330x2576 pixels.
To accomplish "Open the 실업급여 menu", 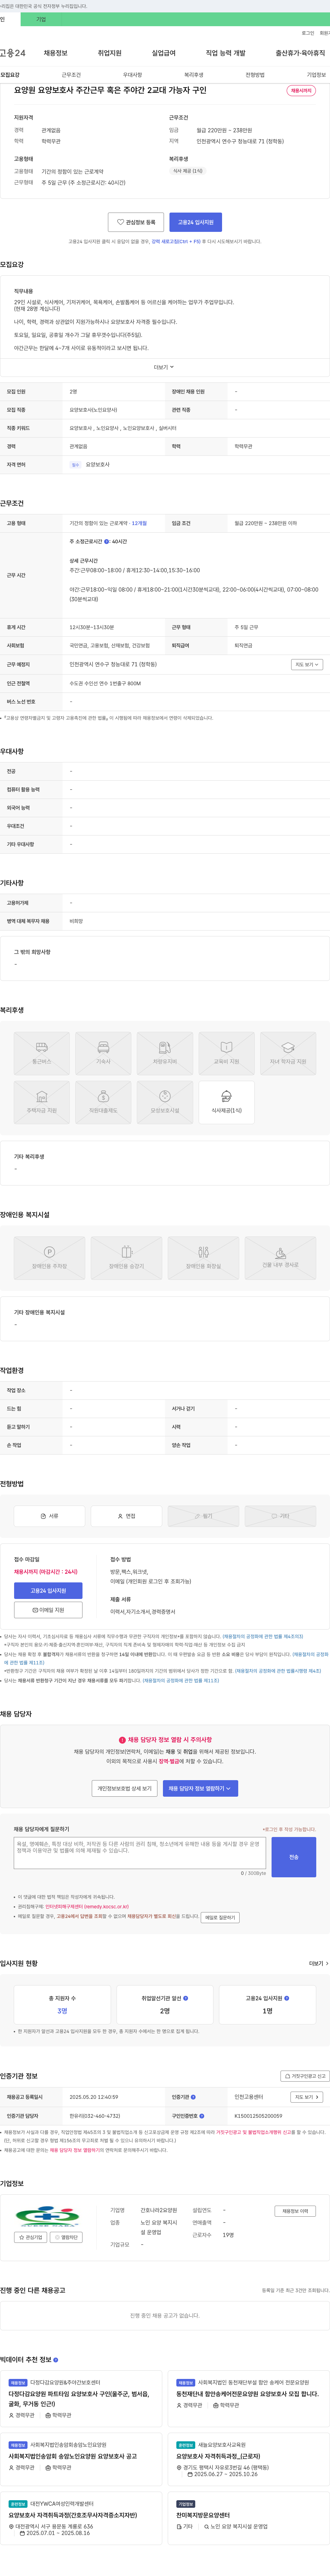I will (x=164, y=53).
